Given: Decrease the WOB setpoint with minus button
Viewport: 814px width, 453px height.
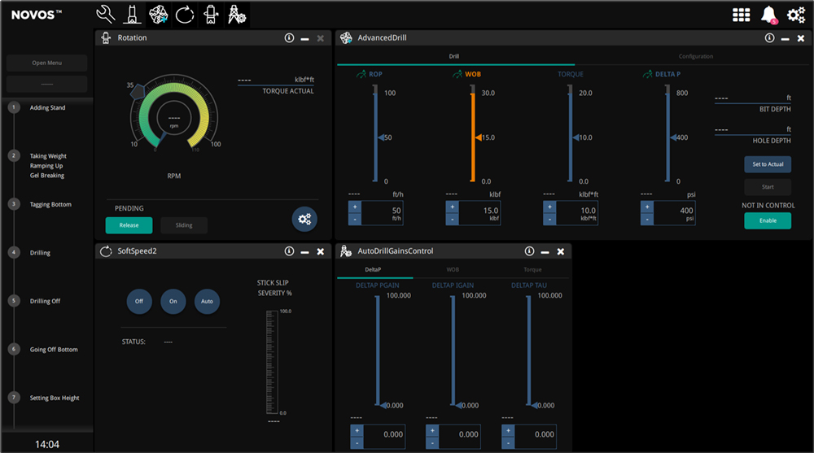Looking at the screenshot, I should [453, 220].
